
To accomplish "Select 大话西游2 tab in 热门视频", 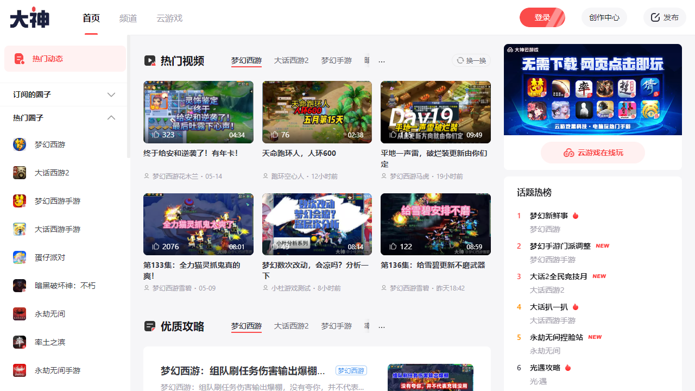I will (291, 60).
